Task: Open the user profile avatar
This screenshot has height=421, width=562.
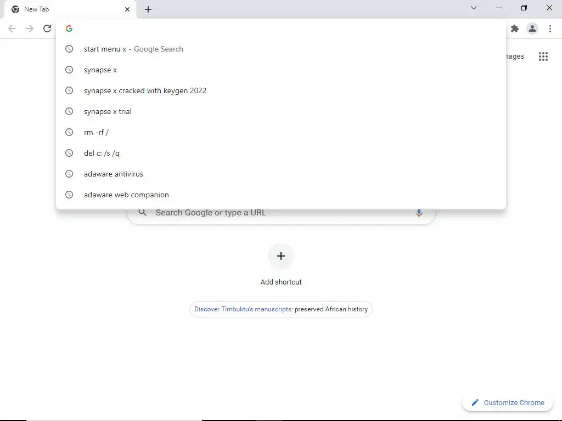Action: pos(532,29)
